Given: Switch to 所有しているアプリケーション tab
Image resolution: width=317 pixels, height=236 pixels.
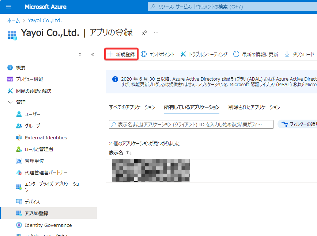Looking at the screenshot, I should click(x=192, y=107).
